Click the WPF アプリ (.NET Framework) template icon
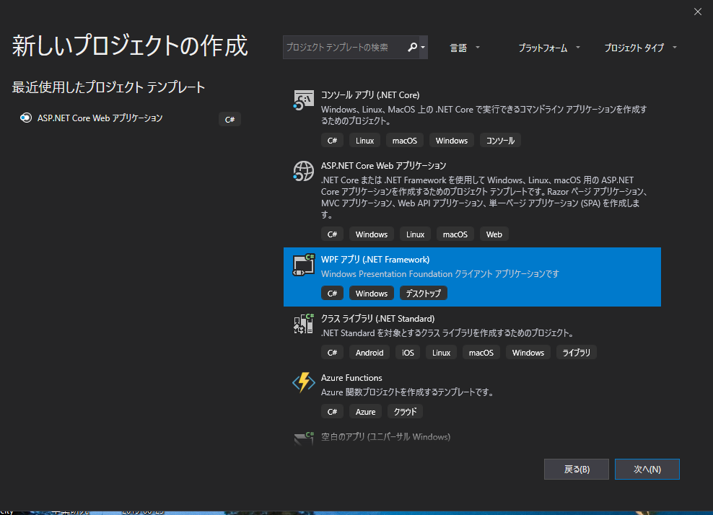The height and width of the screenshot is (515, 713). [x=303, y=265]
